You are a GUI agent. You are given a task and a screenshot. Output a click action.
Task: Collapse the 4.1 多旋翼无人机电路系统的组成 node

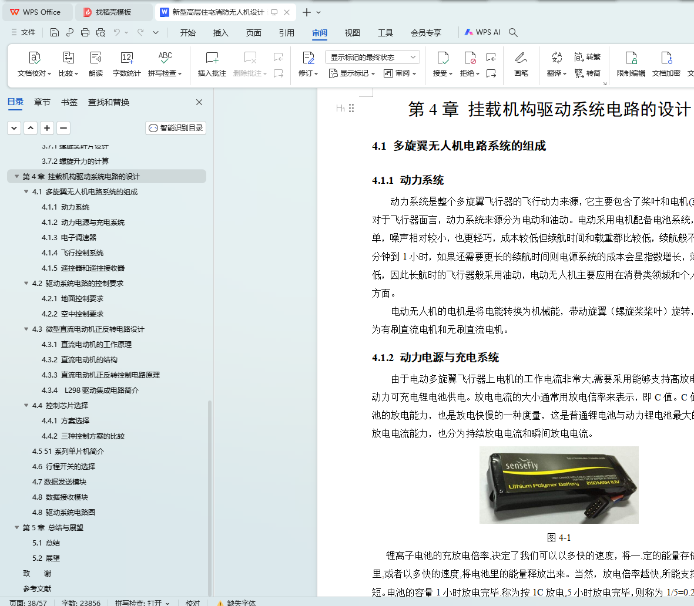point(26,191)
